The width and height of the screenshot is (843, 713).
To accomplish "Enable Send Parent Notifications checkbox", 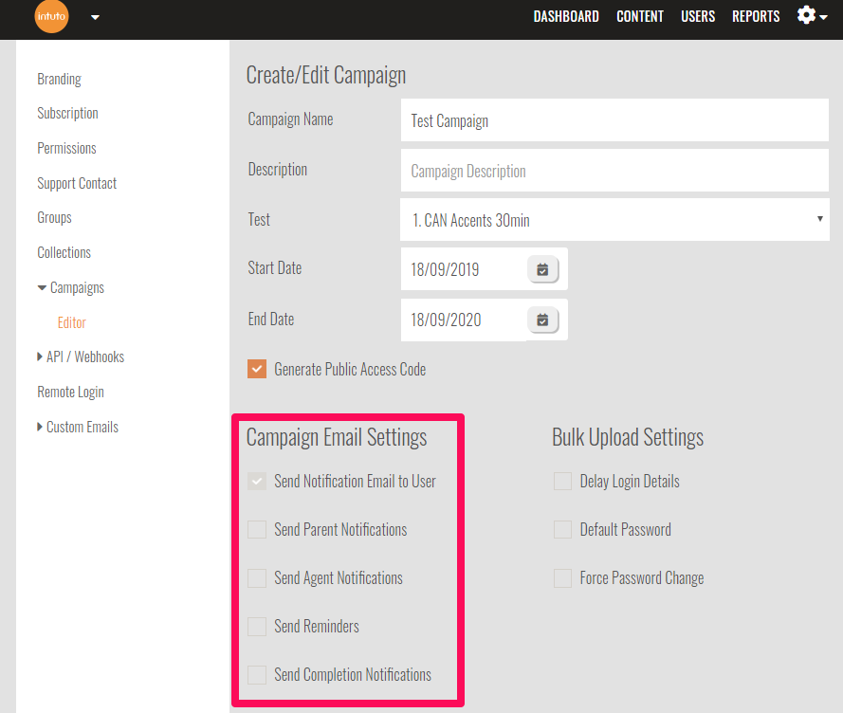I will pyautogui.click(x=257, y=530).
